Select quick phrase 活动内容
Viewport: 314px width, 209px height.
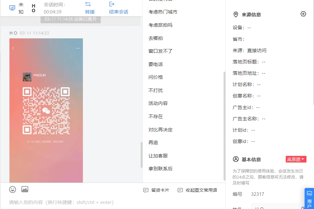(x=158, y=103)
